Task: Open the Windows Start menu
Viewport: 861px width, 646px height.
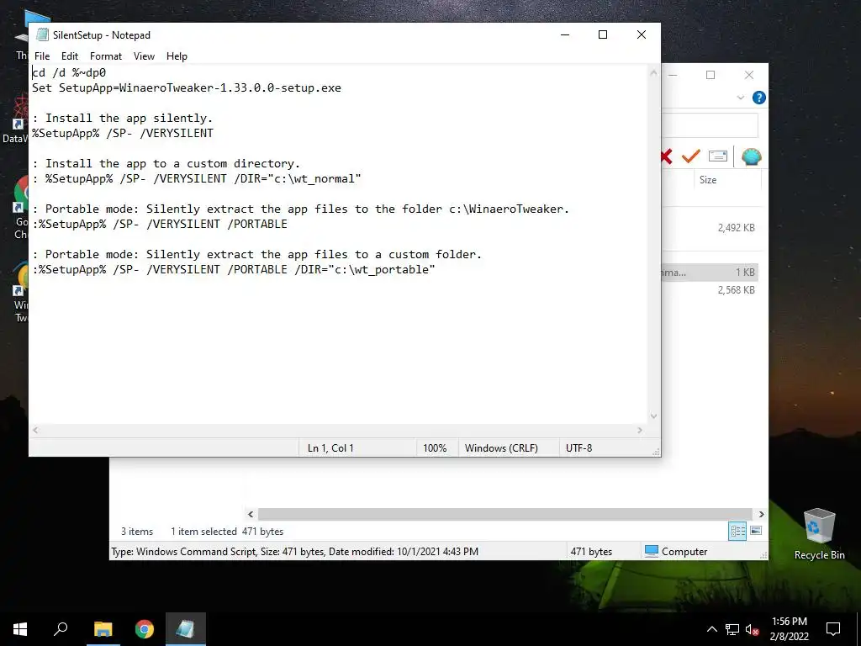Action: click(x=20, y=629)
